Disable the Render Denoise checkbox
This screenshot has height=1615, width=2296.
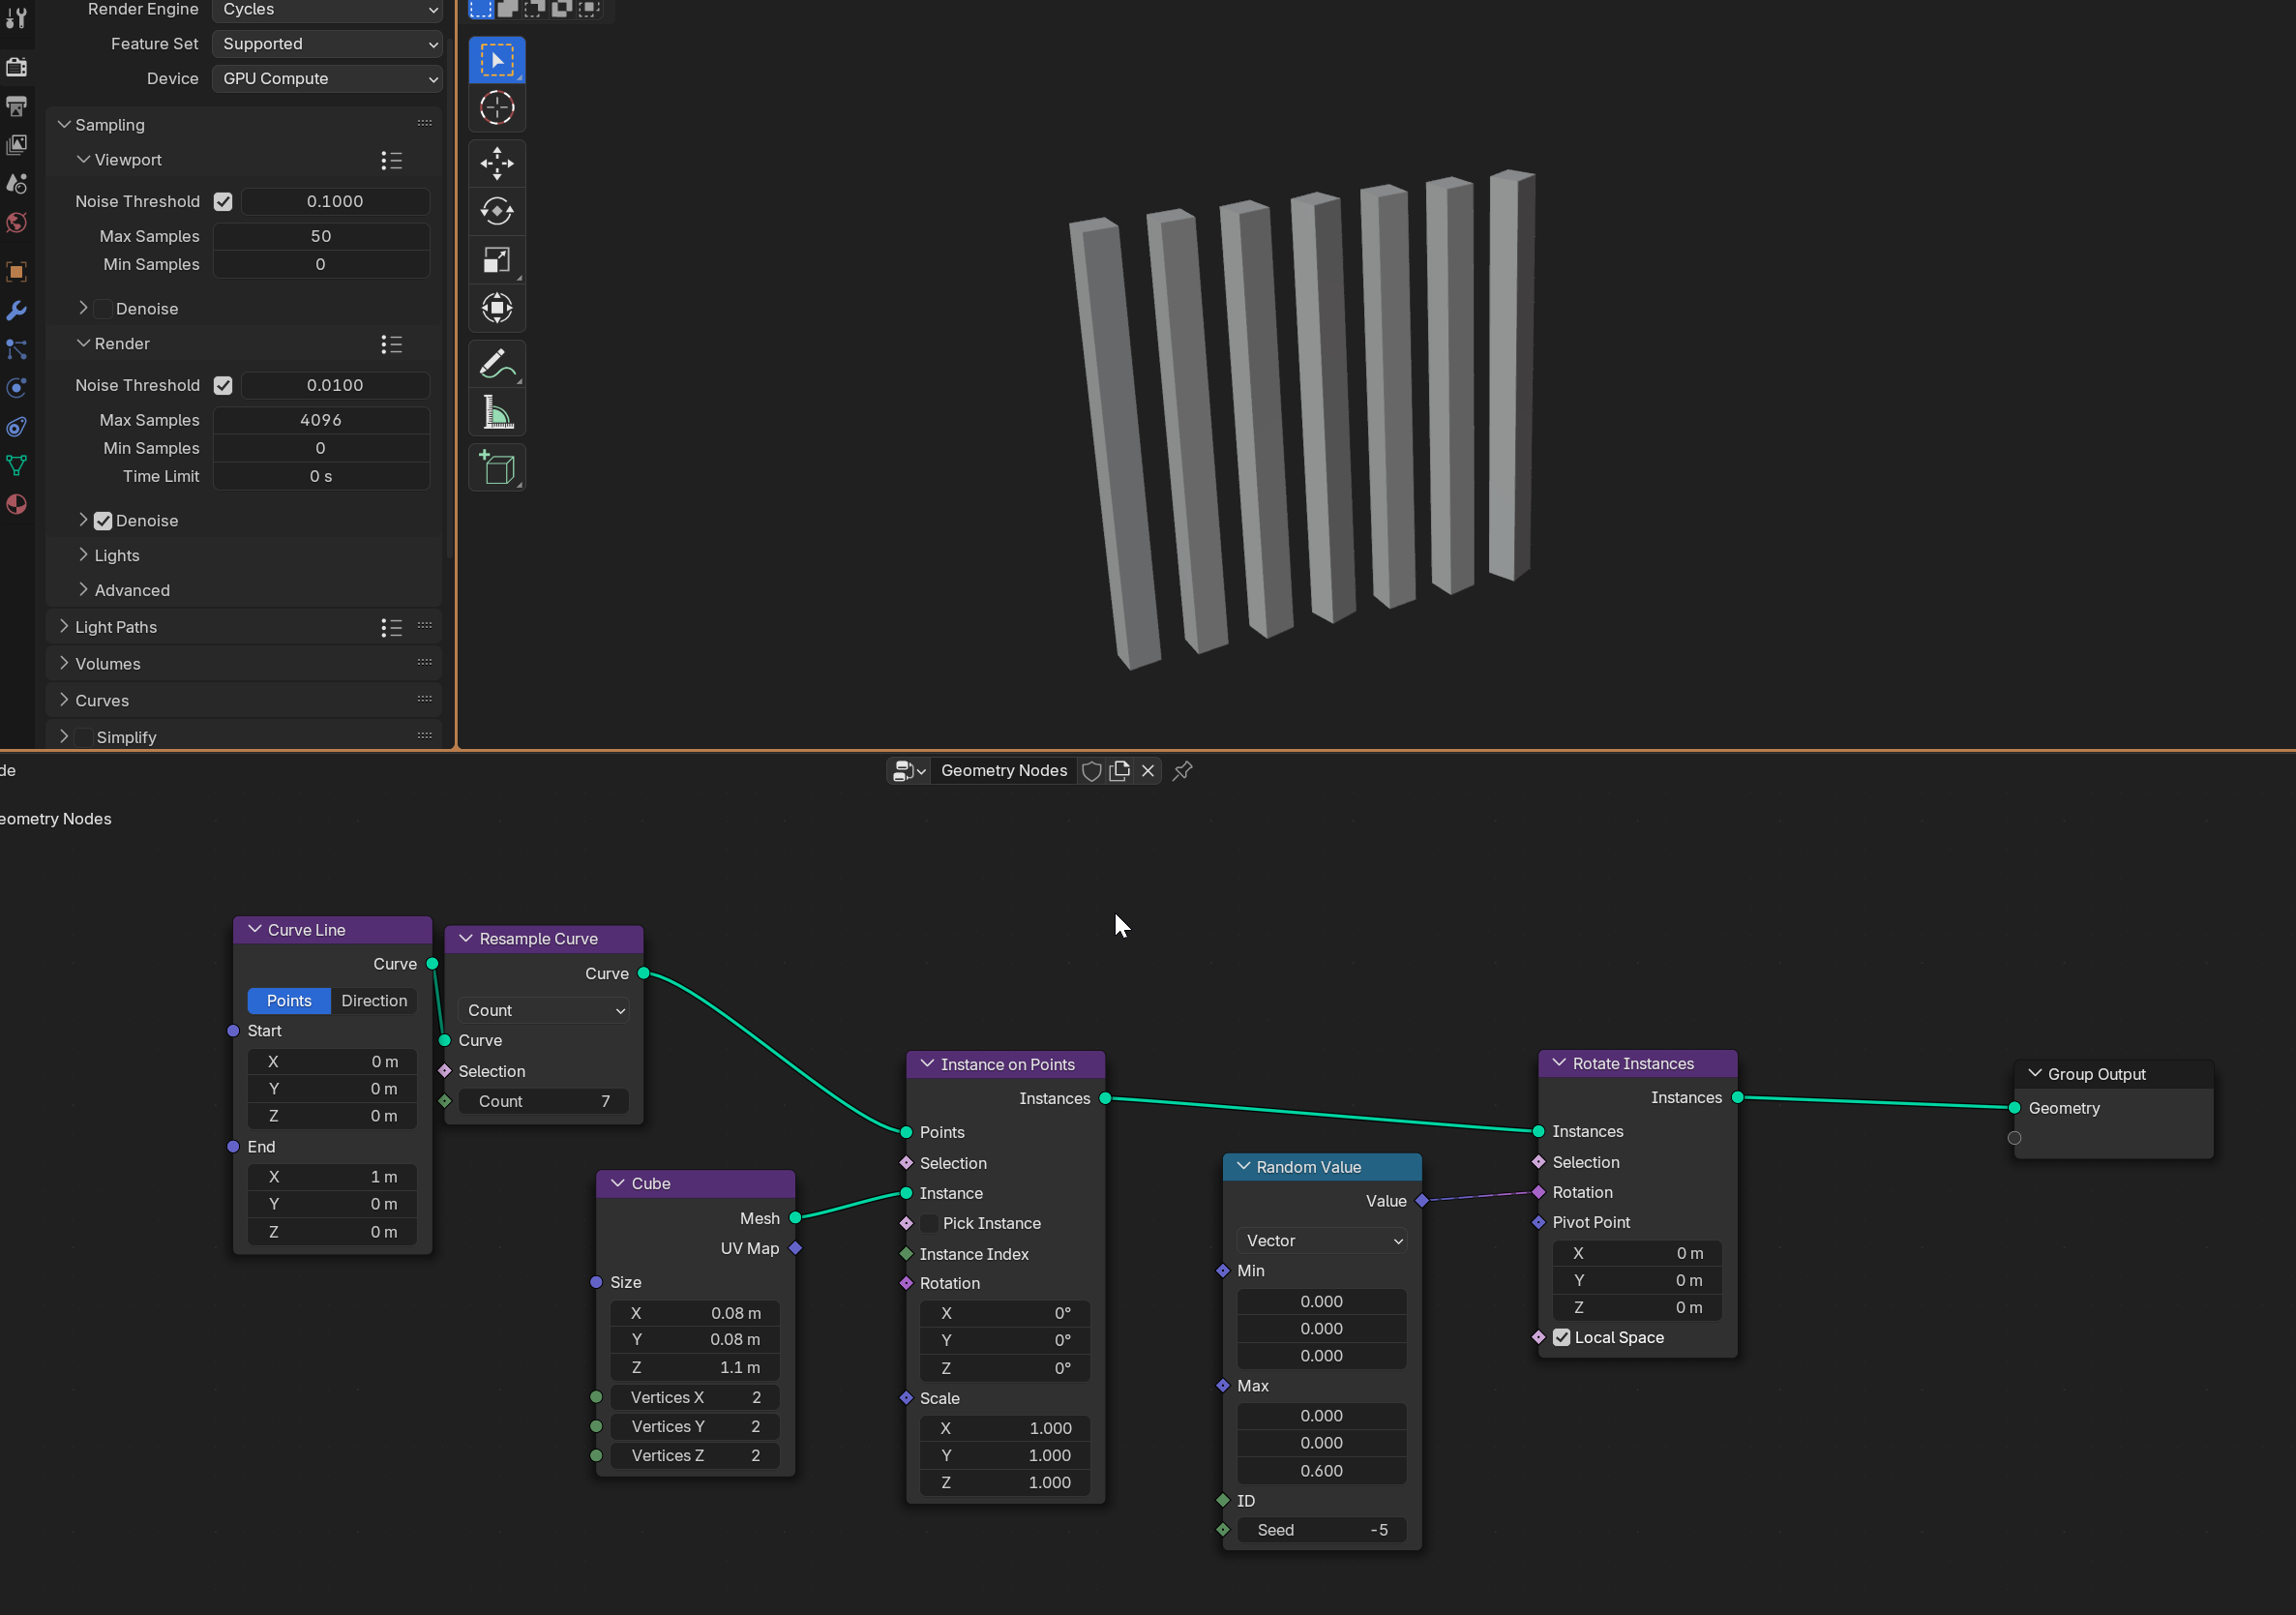point(103,521)
